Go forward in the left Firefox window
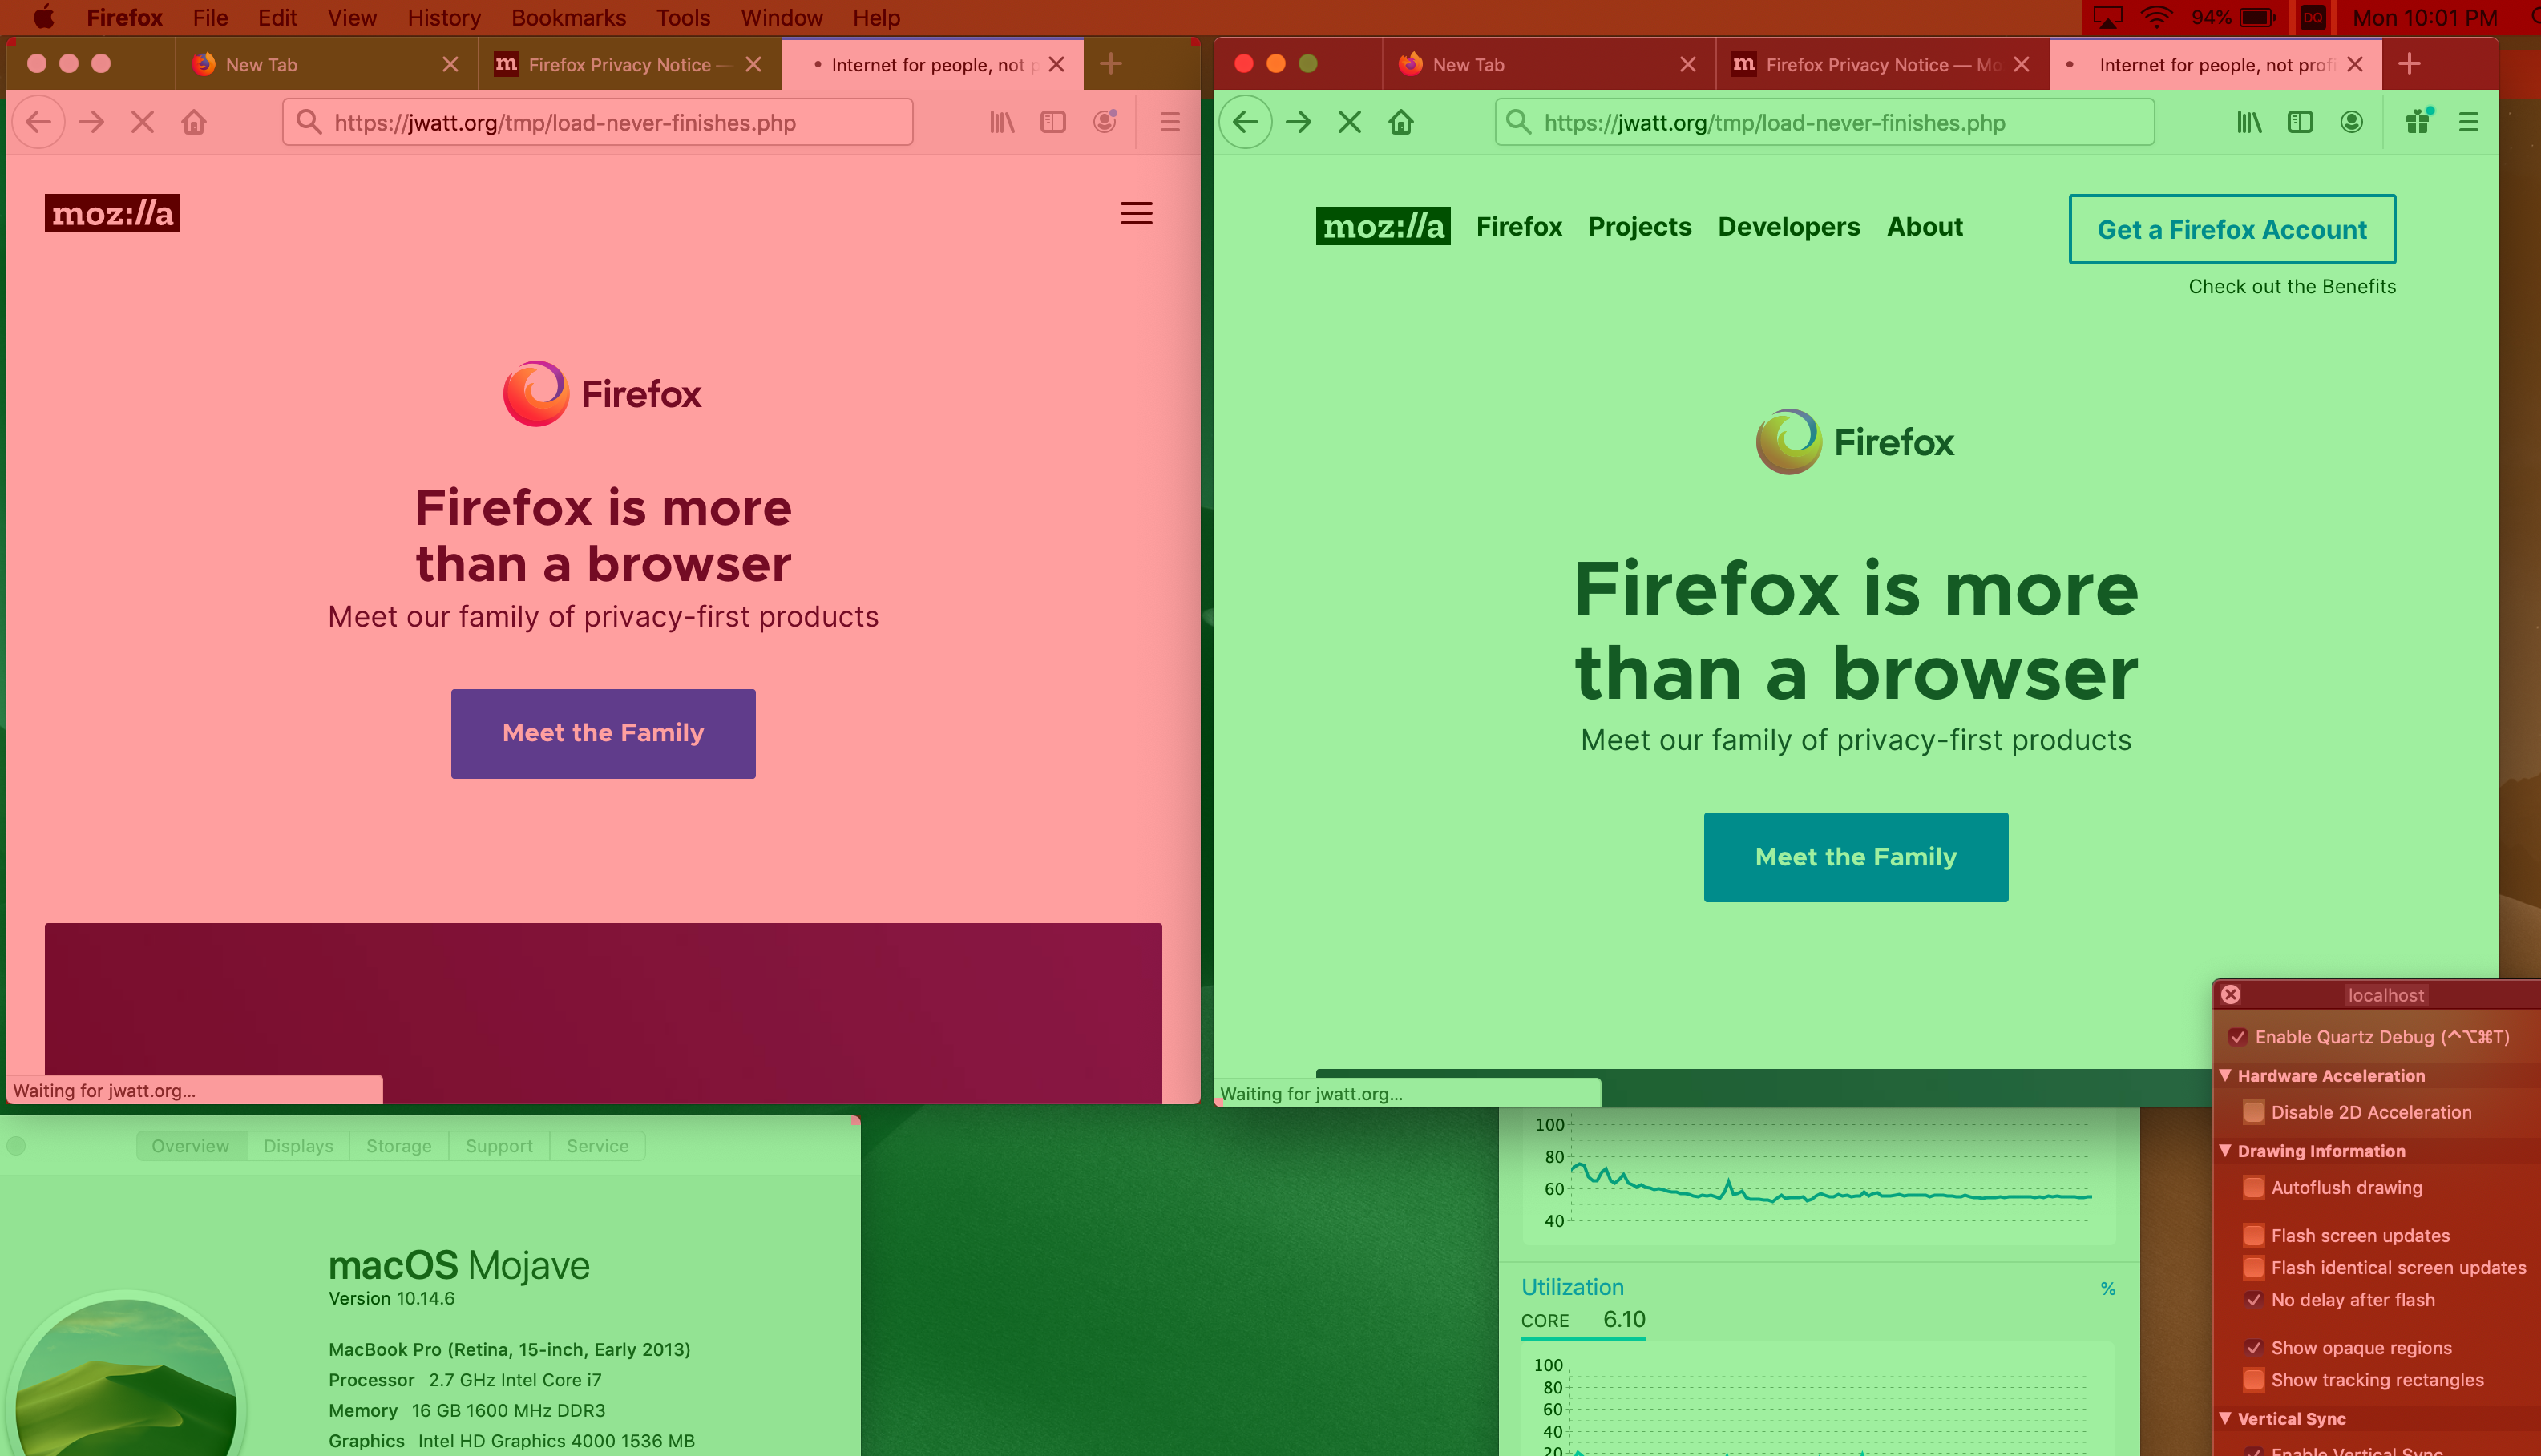This screenshot has width=2541, height=1456. (x=91, y=122)
